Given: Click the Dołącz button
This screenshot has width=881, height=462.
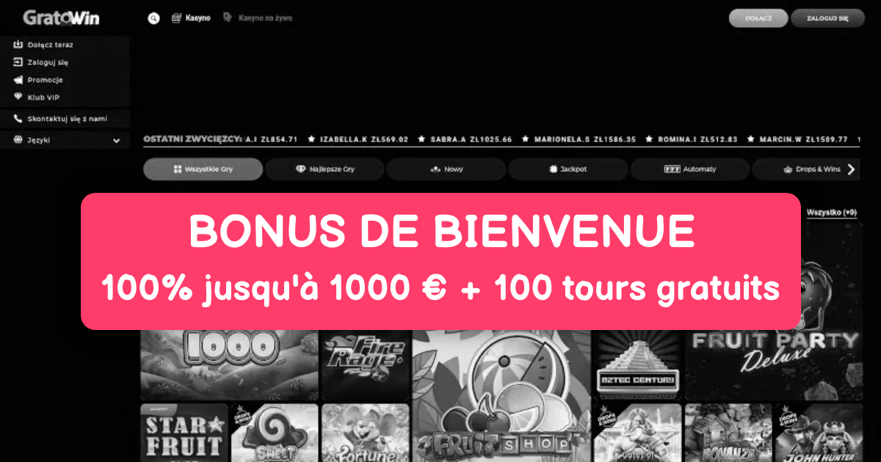Looking at the screenshot, I should (758, 18).
